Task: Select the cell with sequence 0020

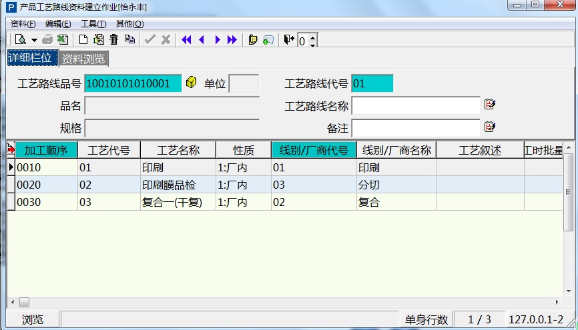Action: pos(47,185)
